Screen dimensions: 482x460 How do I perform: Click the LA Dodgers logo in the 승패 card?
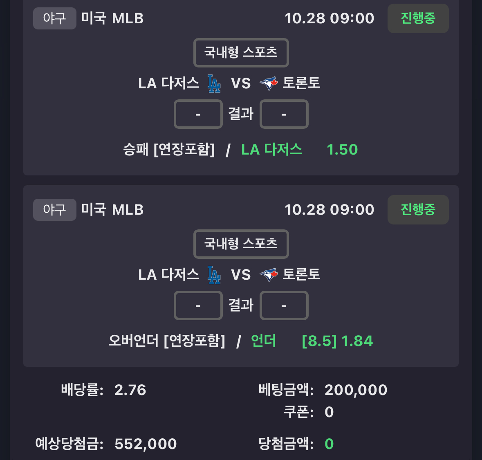214,83
